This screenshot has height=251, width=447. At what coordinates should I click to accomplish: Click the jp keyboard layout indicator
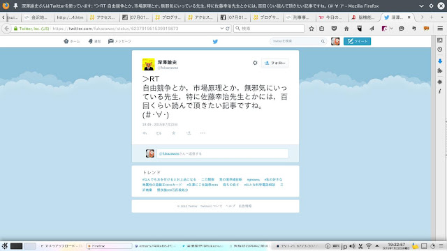(344, 246)
